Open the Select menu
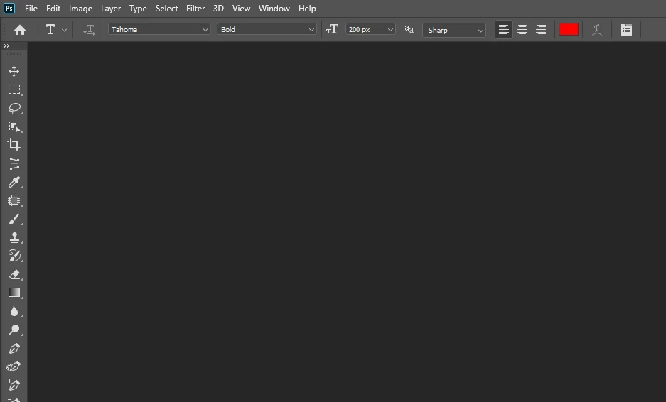 166,9
